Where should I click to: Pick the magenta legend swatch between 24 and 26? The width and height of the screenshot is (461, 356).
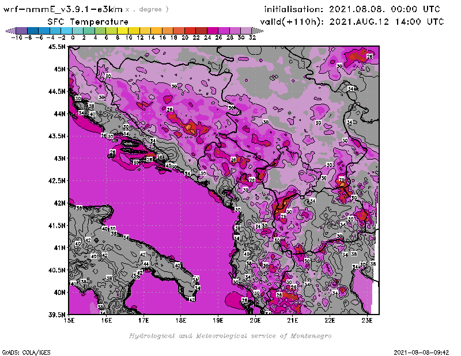click(x=213, y=31)
